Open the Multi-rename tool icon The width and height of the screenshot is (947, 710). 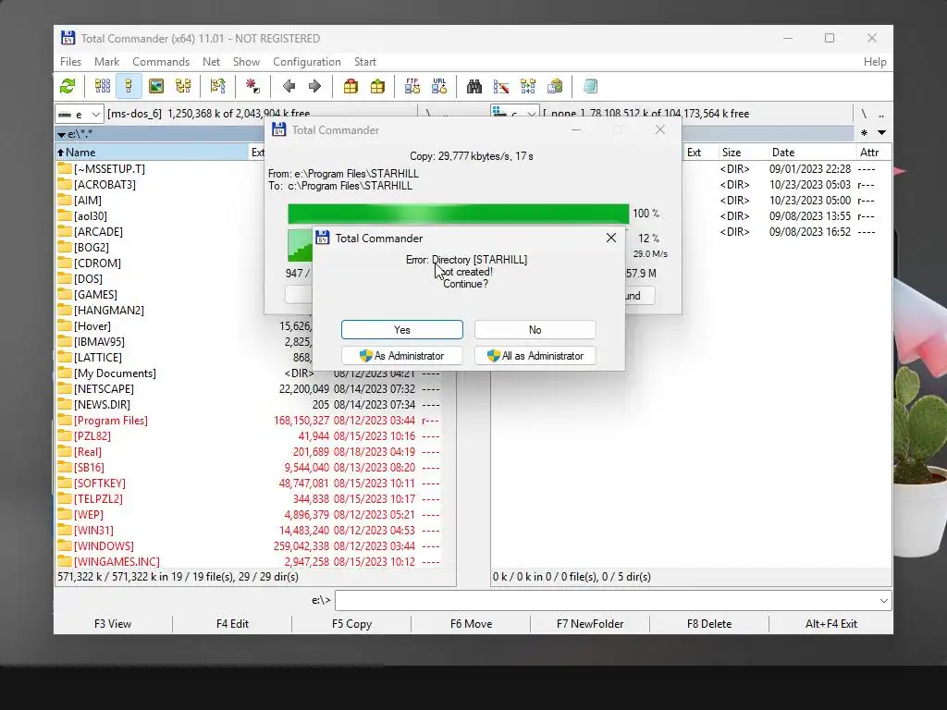coord(501,86)
